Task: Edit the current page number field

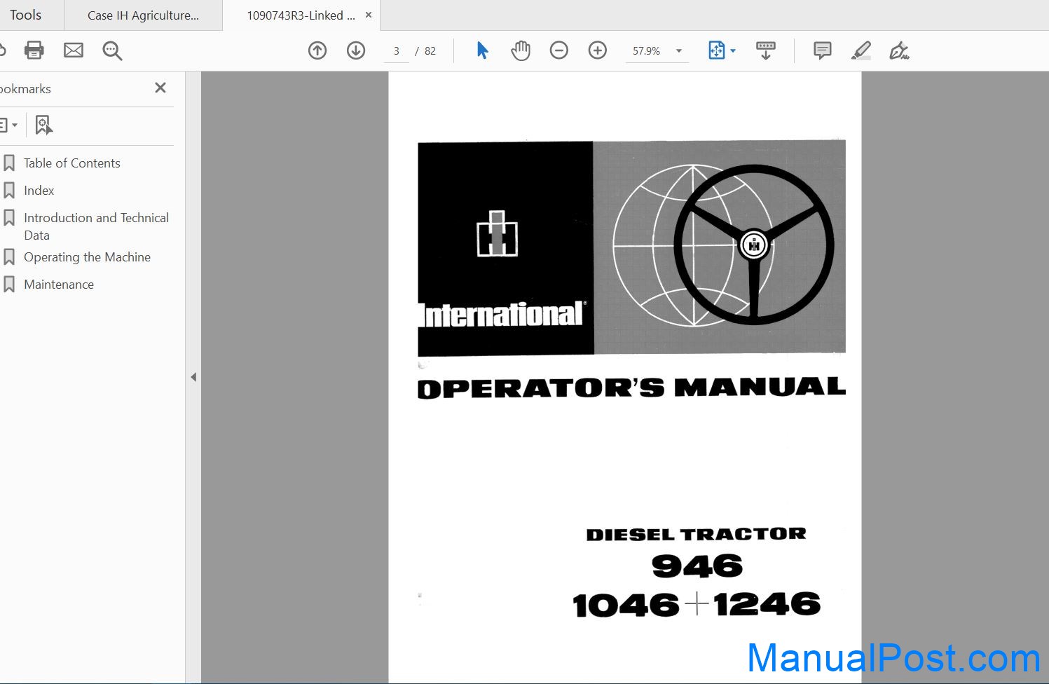Action: click(397, 51)
